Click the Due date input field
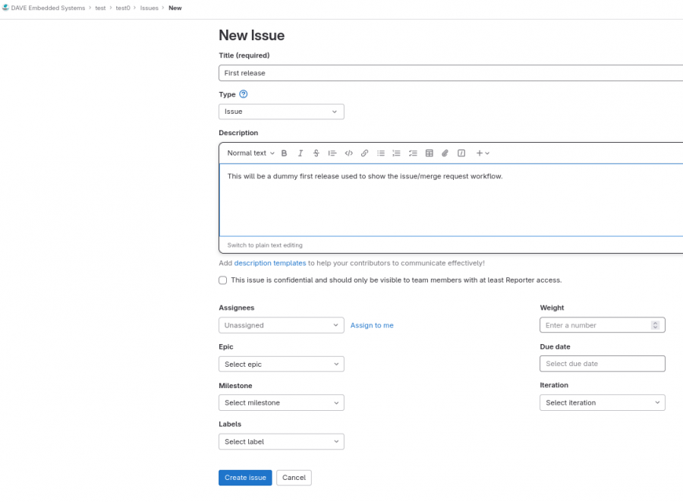Viewport: 683px width, 502px height. tap(602, 364)
